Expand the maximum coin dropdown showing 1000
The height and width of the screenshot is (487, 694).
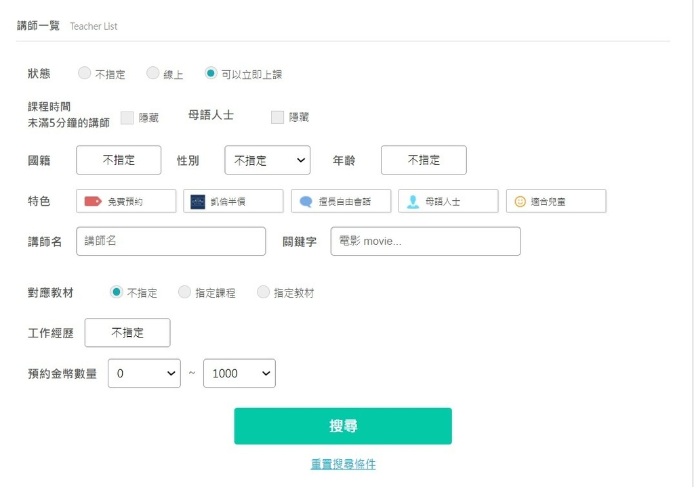click(239, 373)
